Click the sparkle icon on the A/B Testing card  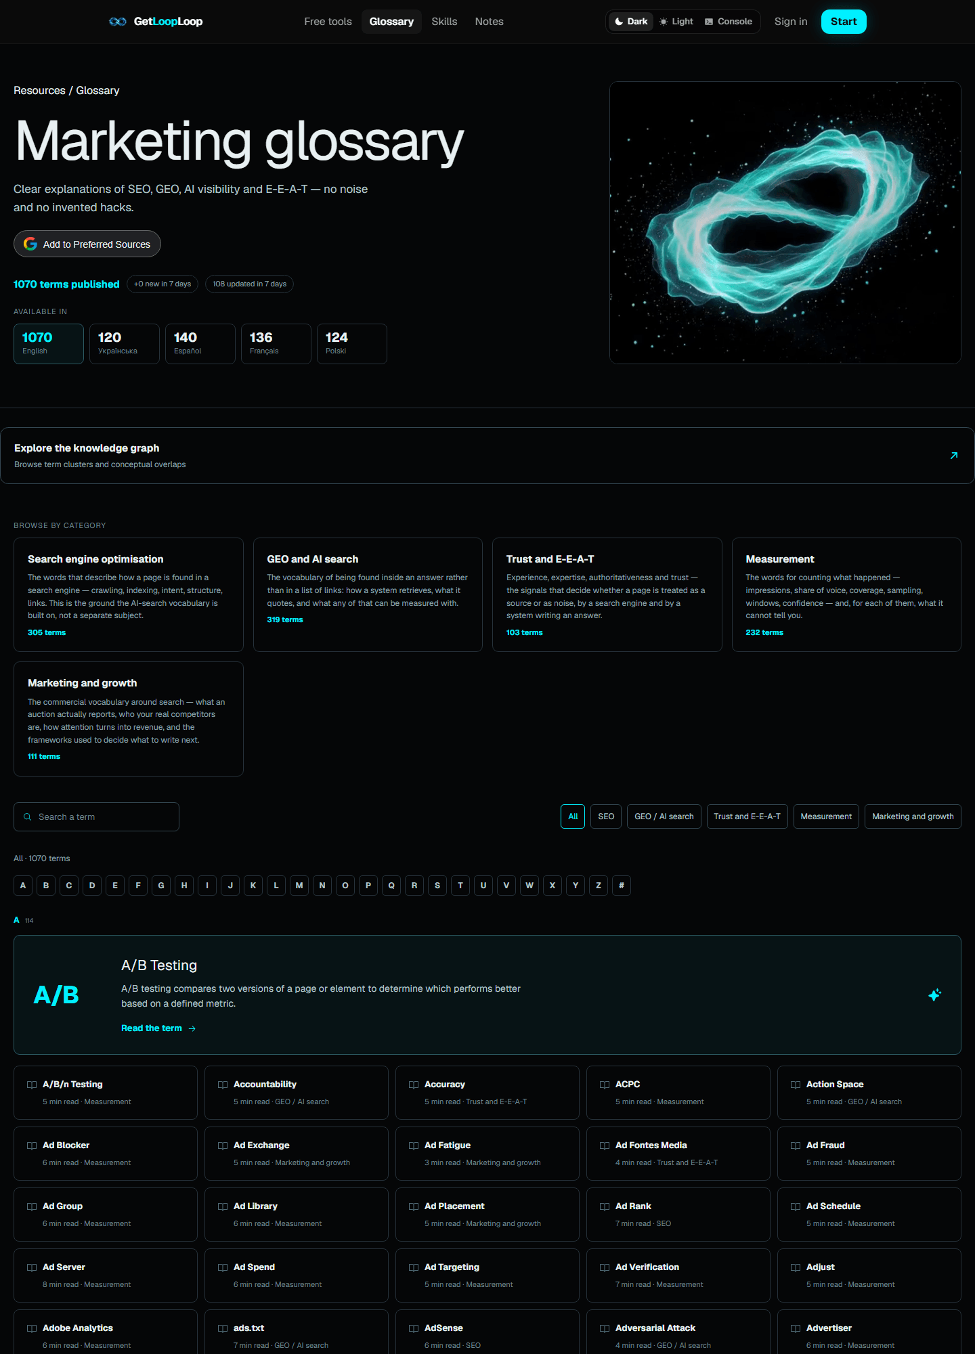(934, 995)
